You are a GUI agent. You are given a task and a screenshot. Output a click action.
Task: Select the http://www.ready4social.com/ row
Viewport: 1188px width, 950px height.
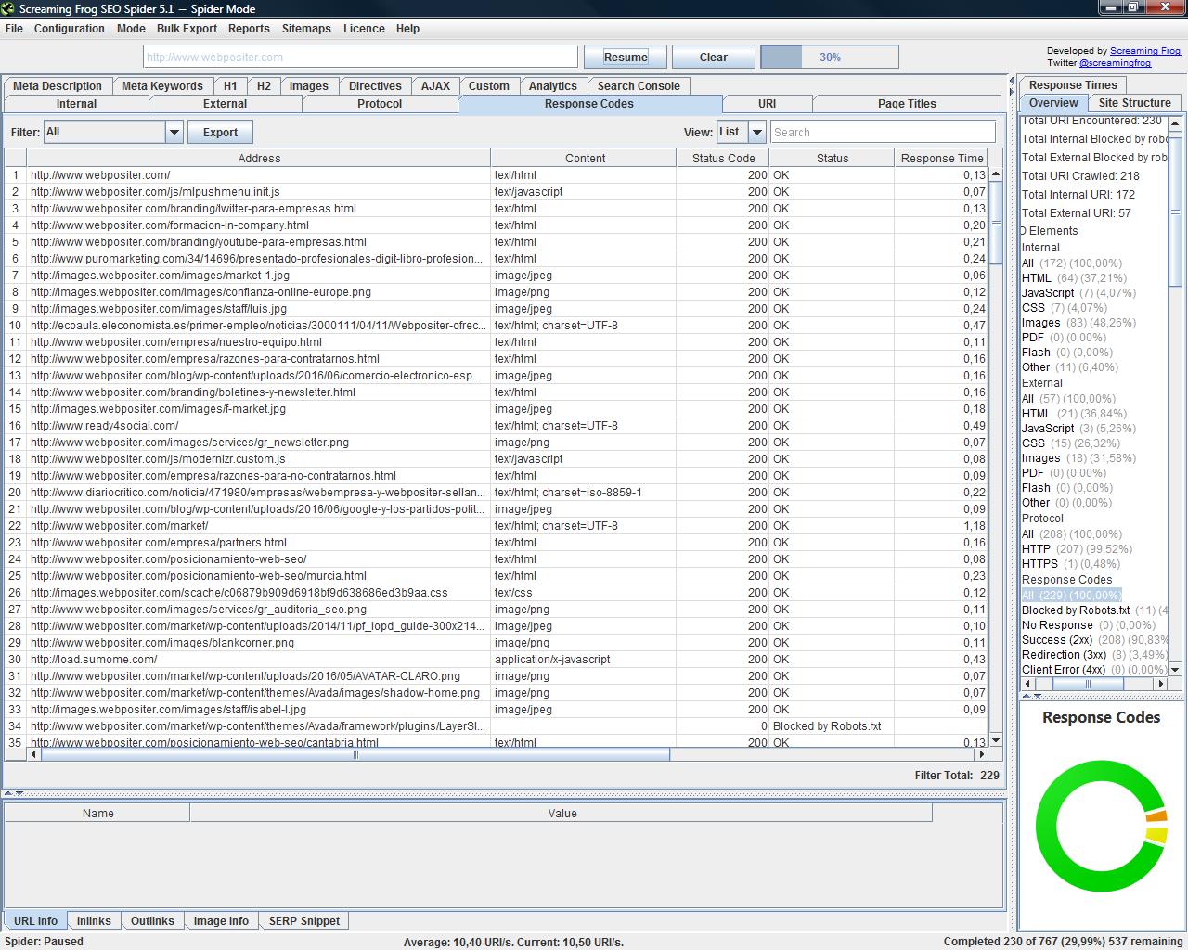(x=497, y=426)
